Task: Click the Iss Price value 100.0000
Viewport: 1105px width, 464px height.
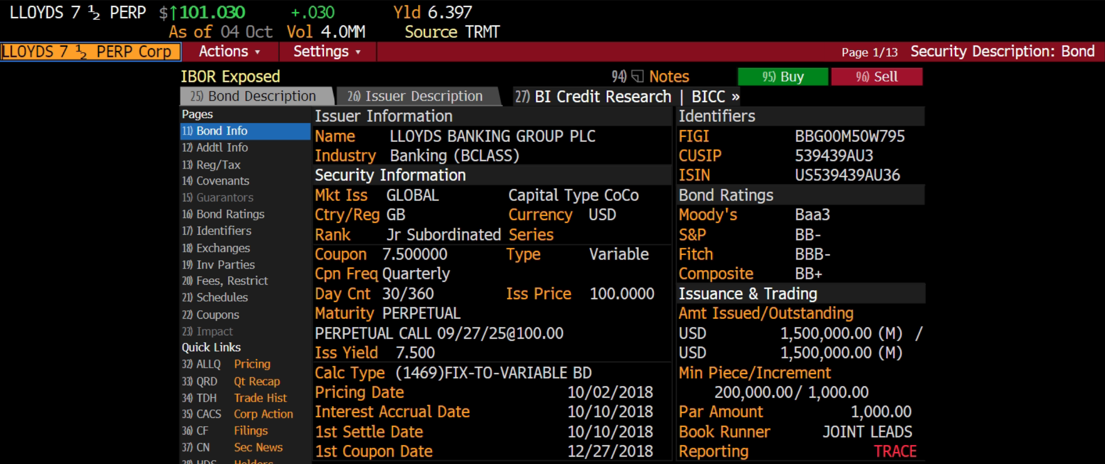Action: [x=622, y=294]
